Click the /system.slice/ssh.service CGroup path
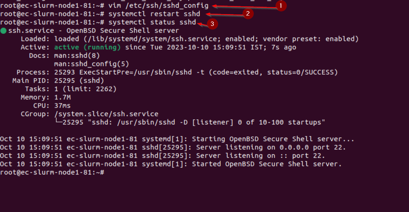This screenshot has height=212, width=409. pyautogui.click(x=106, y=114)
